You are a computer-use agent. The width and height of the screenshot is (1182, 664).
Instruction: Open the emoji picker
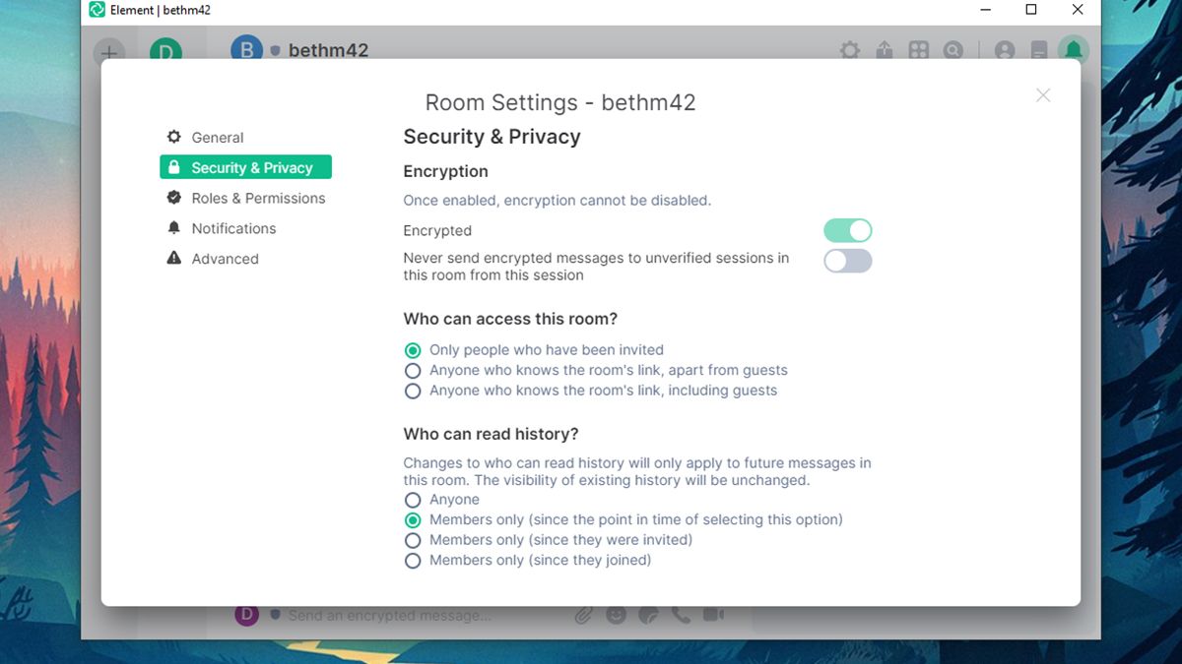point(617,614)
